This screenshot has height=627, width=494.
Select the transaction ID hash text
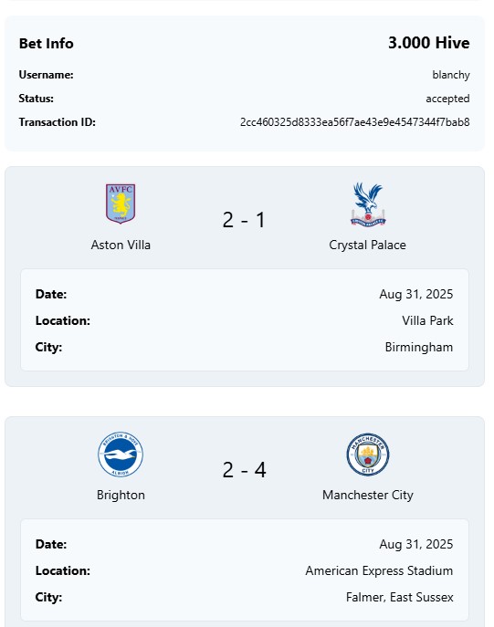pyautogui.click(x=355, y=122)
